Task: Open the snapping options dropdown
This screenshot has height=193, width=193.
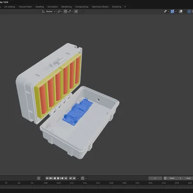Action: pos(70,12)
